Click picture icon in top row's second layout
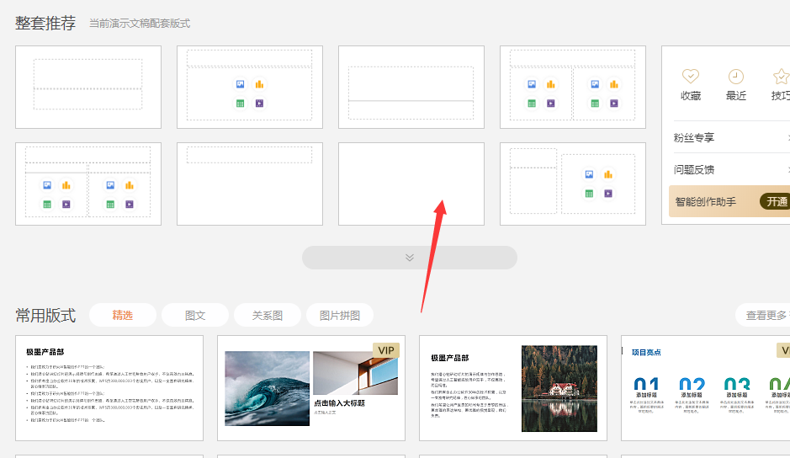Screen dimensions: 790x458 point(240,85)
